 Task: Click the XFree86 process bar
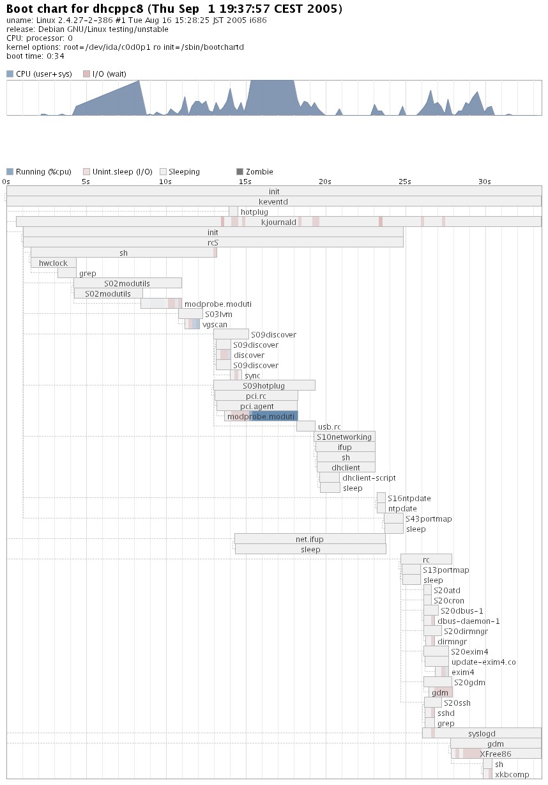click(x=496, y=754)
